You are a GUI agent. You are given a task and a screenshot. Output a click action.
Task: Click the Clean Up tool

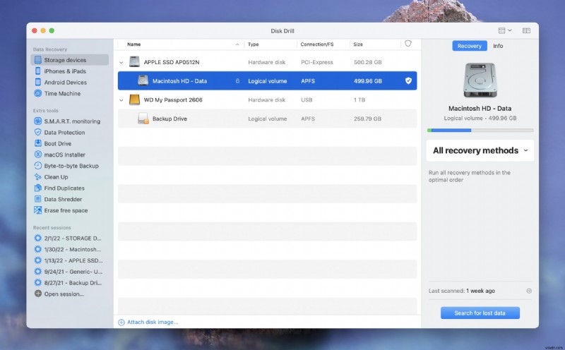[56, 177]
